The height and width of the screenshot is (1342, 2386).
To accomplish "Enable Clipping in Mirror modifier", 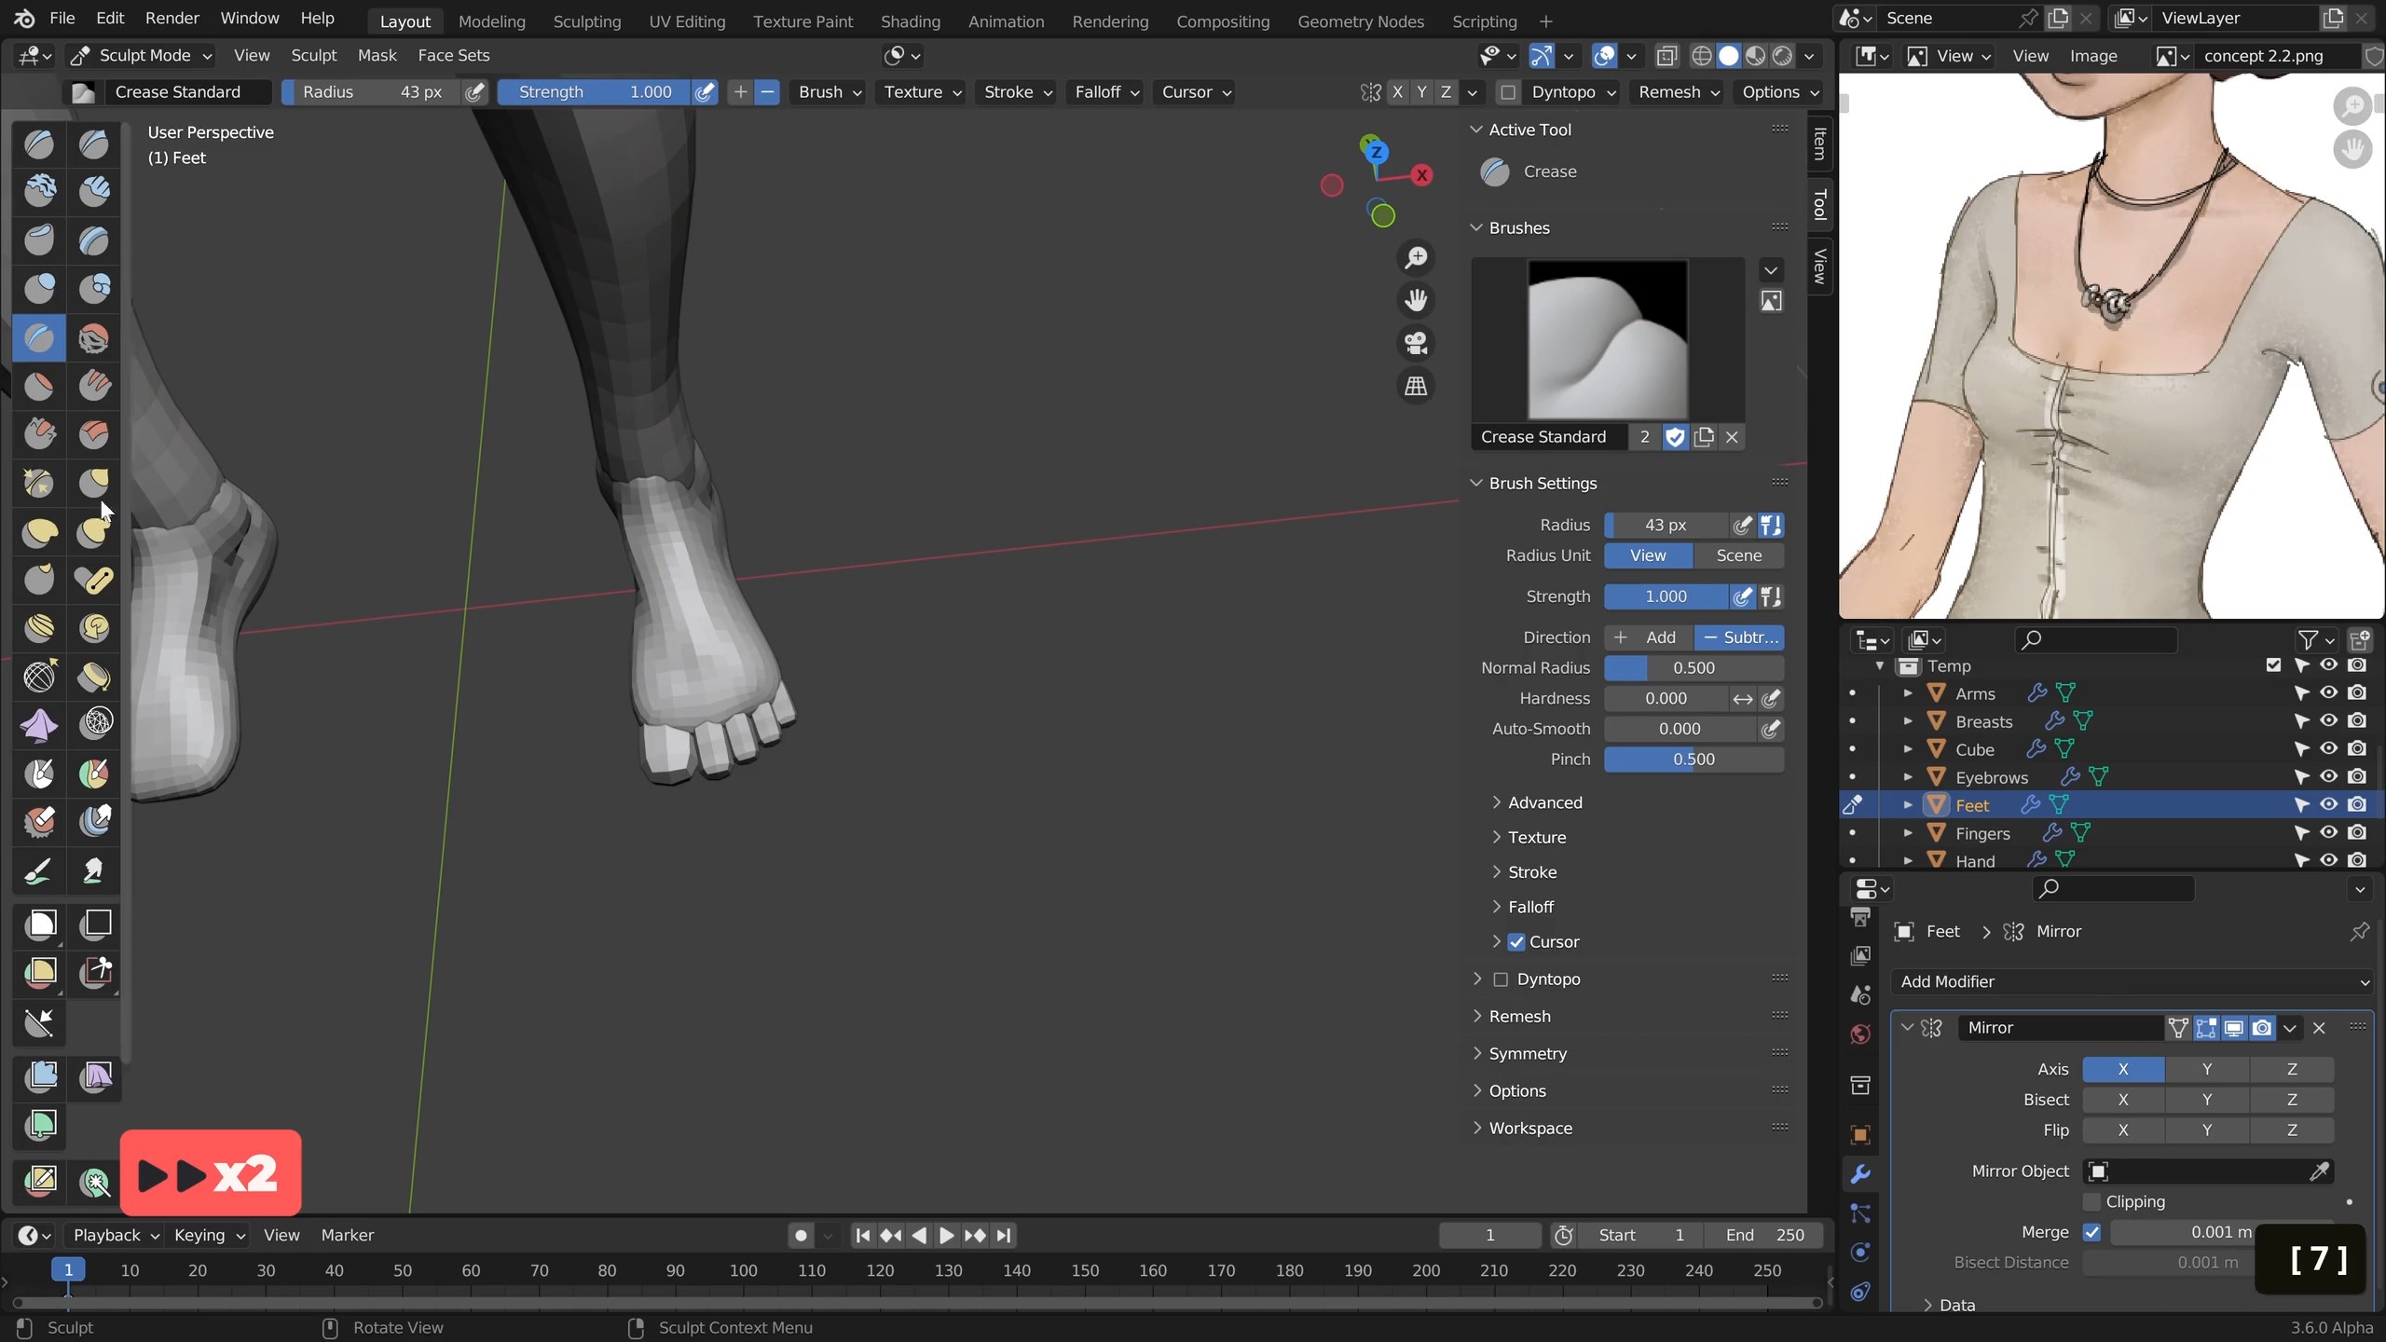I will click(x=2091, y=1201).
